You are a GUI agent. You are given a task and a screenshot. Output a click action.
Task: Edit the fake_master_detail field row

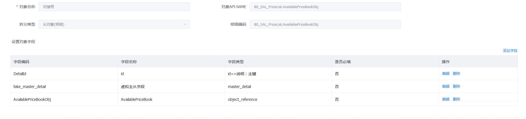coord(446,86)
